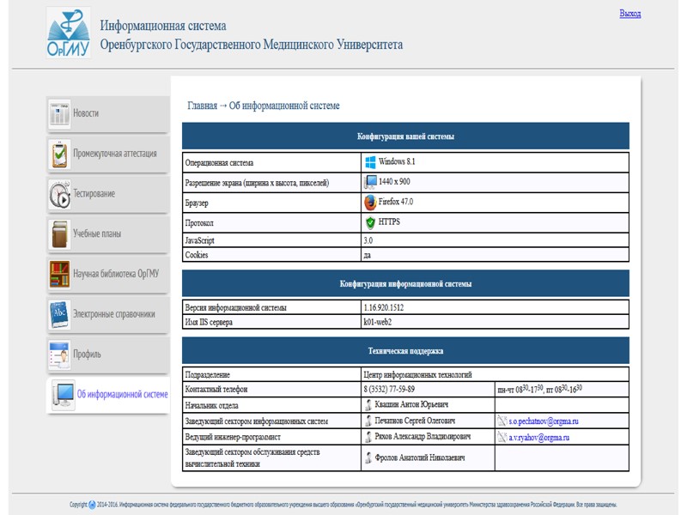Click the Тестирование stopwatch icon
Viewport: 687px width, 515px height.
pos(59,195)
